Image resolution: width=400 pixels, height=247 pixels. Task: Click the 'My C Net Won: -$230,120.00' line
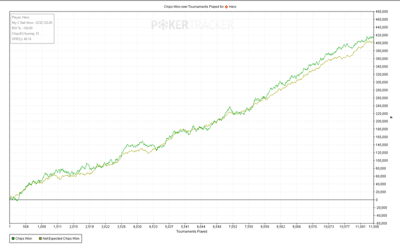tap(32, 23)
